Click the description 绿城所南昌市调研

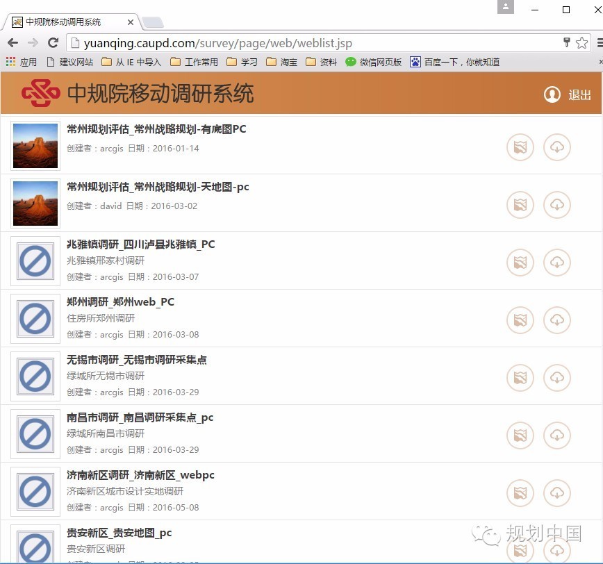106,433
